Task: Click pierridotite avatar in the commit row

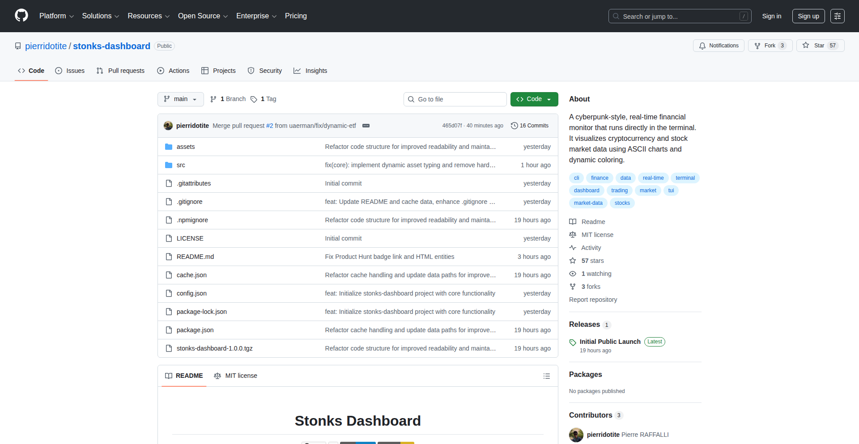Action: 168,126
